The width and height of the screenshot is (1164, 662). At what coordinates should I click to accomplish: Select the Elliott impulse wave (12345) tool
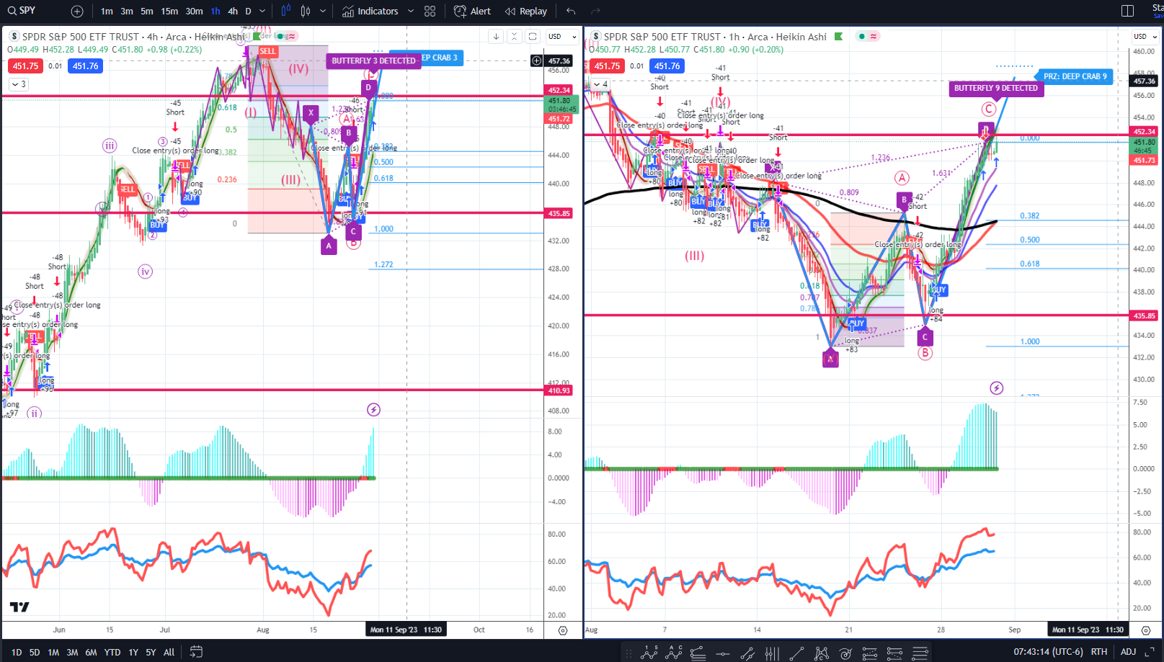tap(649, 653)
